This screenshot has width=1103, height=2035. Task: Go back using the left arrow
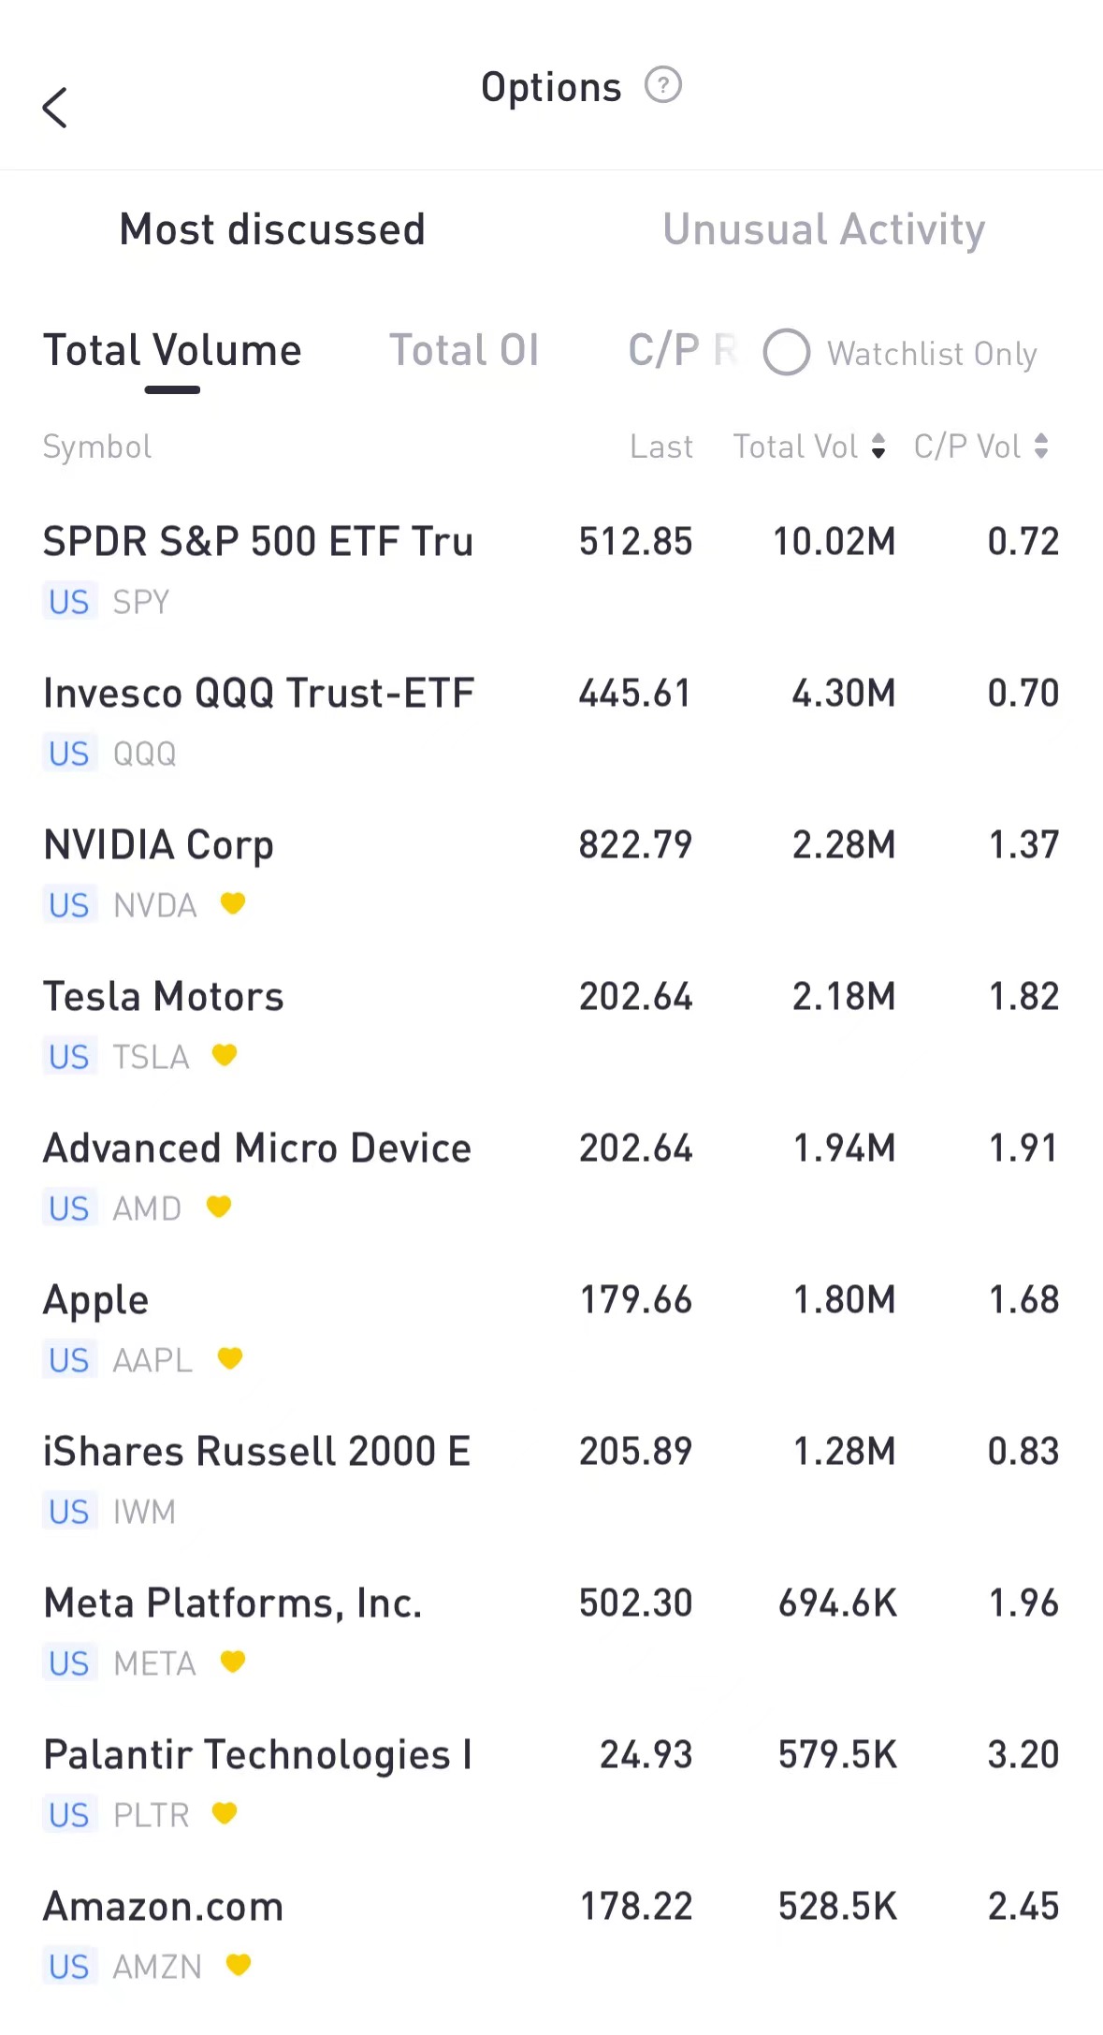[55, 108]
